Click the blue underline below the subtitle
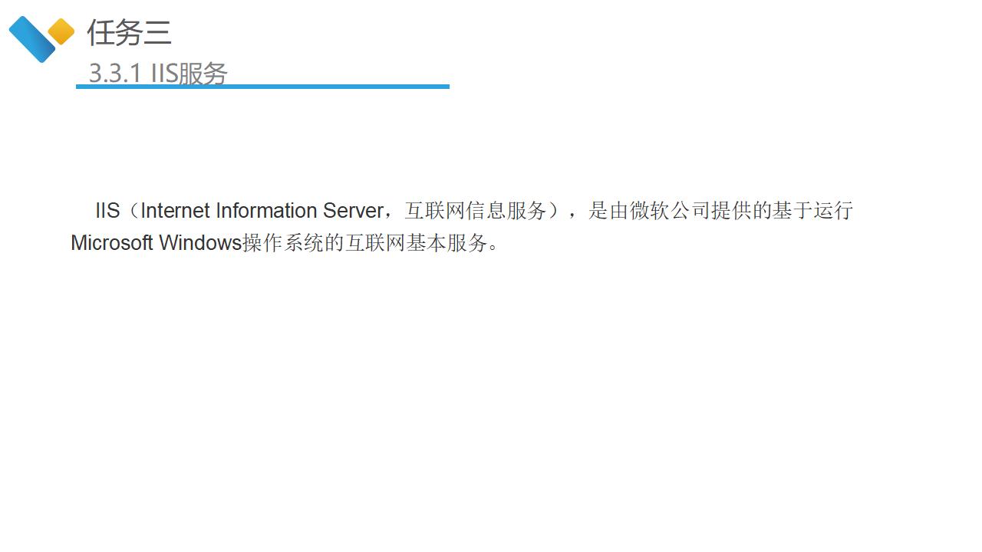The image size is (982, 552). point(262,87)
